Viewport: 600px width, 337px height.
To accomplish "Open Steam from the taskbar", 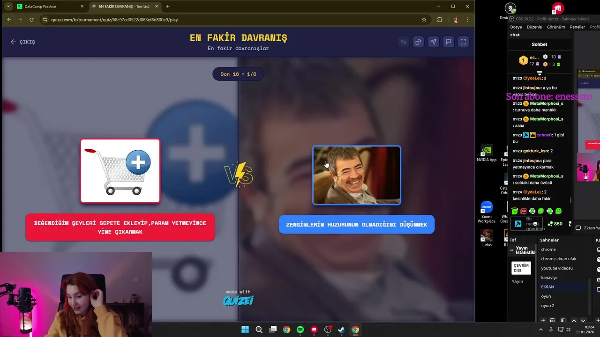I will [342, 330].
